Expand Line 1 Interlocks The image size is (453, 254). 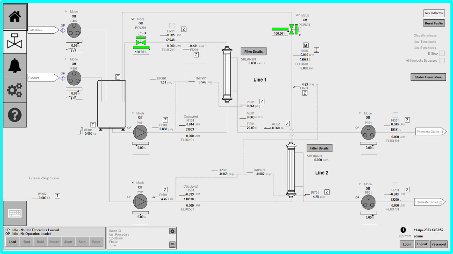pos(424,42)
